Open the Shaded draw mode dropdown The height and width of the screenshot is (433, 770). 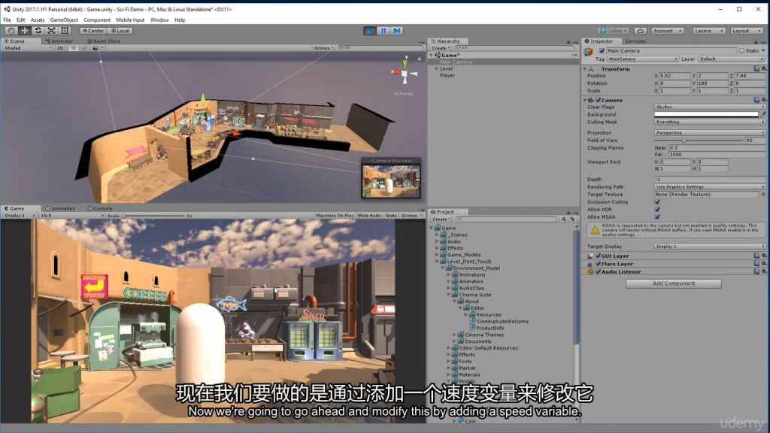[x=28, y=48]
